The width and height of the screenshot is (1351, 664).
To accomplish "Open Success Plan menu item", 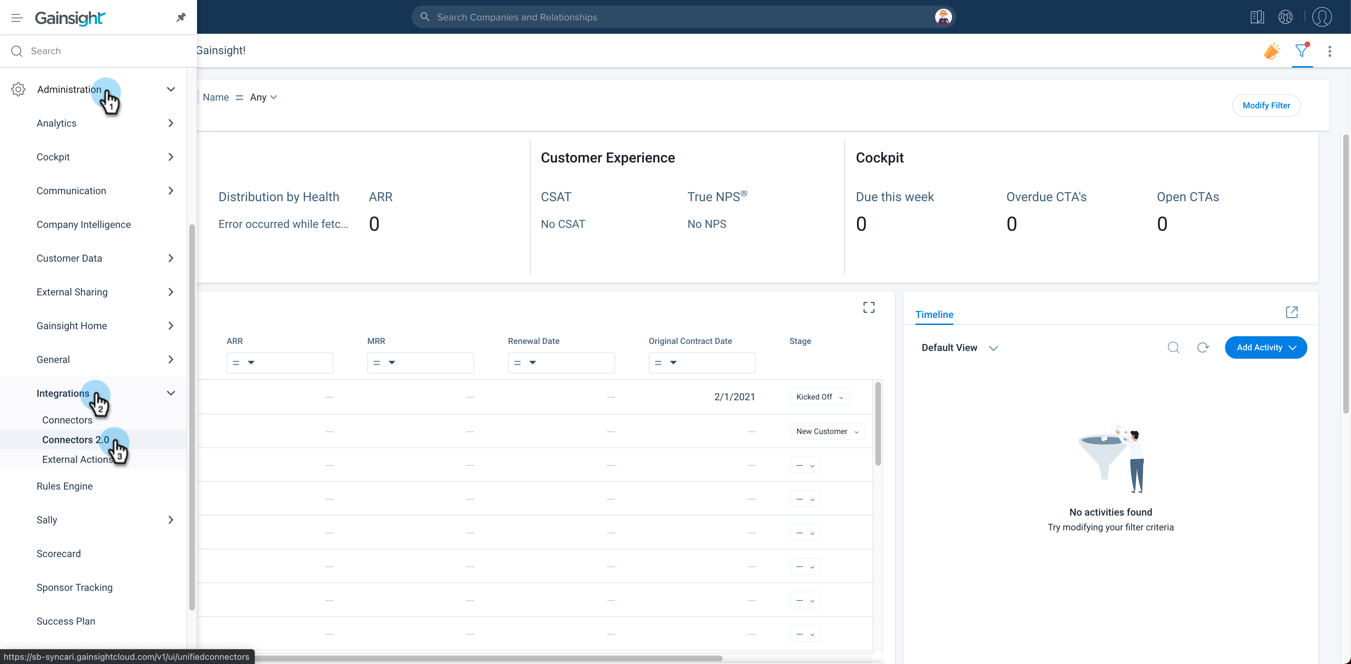I will [66, 621].
